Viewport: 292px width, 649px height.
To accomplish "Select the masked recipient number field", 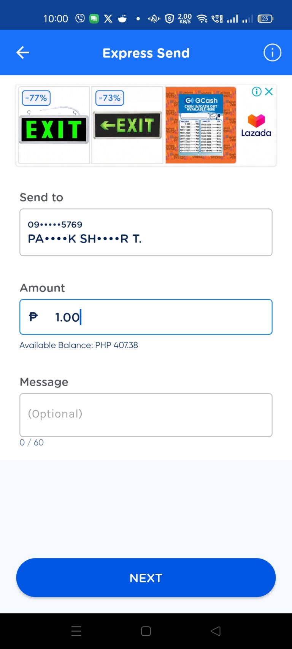I will (146, 232).
